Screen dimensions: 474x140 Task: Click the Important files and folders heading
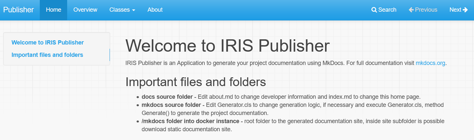[x=196, y=82]
